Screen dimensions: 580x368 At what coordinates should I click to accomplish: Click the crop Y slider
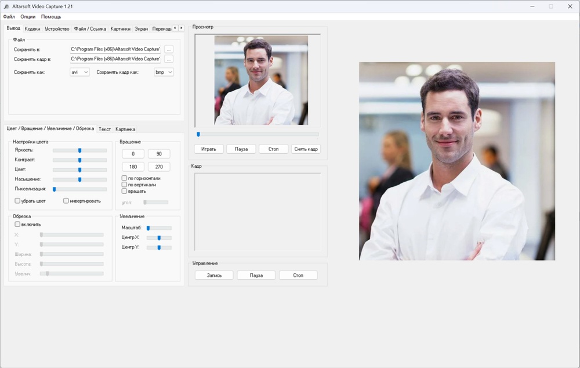pos(72,244)
